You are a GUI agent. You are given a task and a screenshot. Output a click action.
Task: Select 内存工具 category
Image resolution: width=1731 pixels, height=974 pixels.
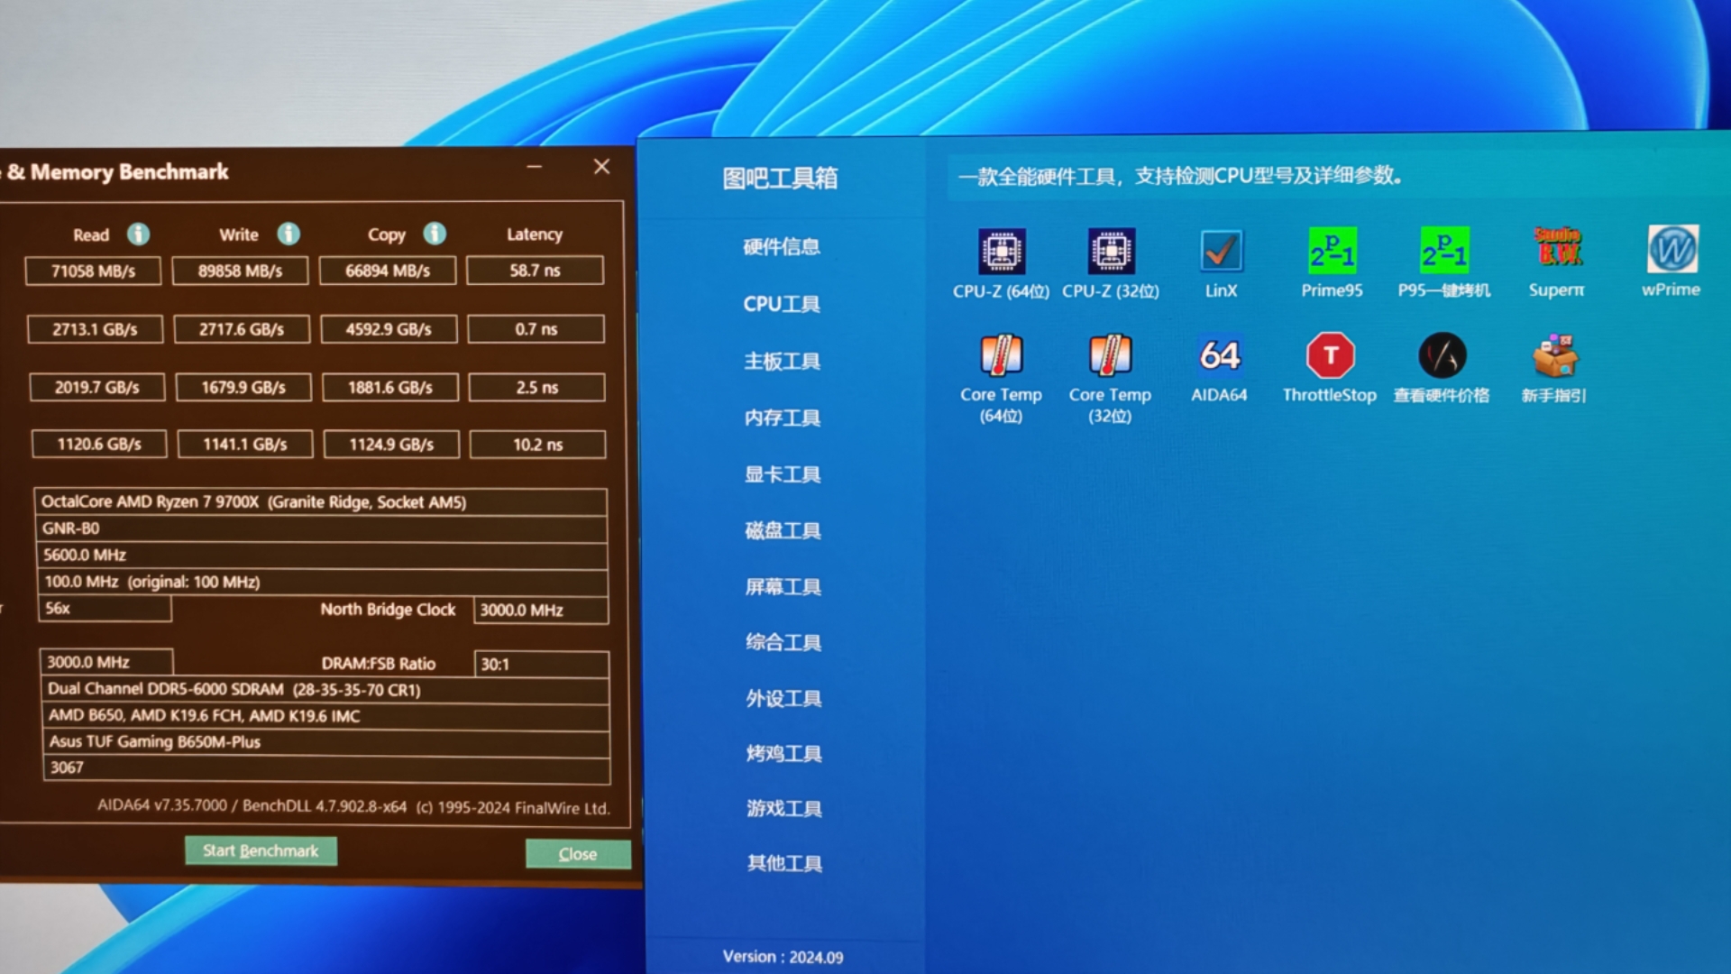pos(783,418)
